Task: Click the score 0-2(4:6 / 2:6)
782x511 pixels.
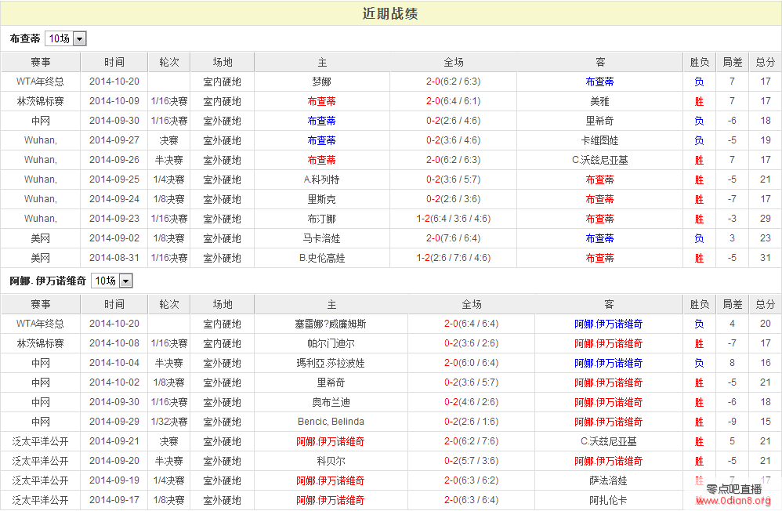Action: (471, 402)
